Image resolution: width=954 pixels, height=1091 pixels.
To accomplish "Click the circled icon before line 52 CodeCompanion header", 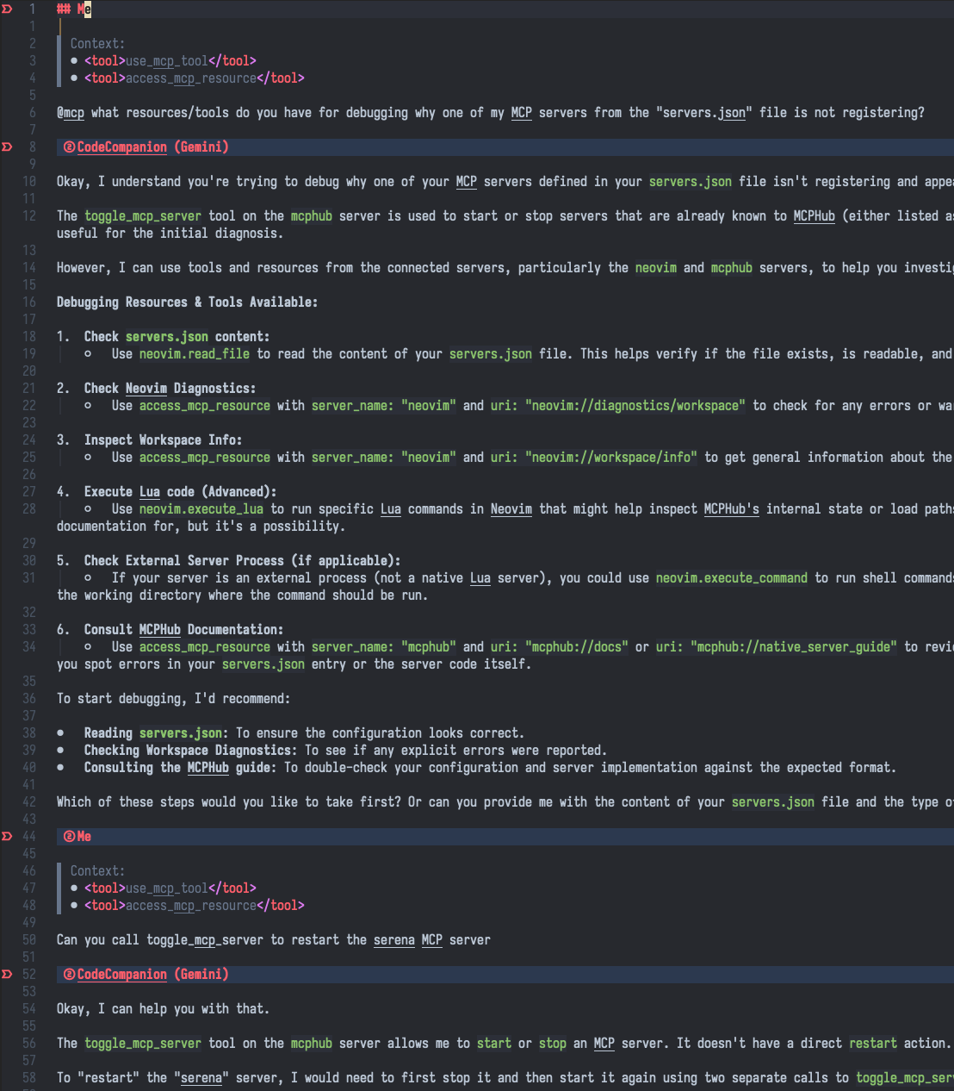I will coord(69,975).
